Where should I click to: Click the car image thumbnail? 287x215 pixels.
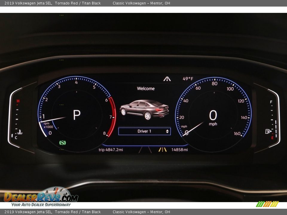point(144,110)
